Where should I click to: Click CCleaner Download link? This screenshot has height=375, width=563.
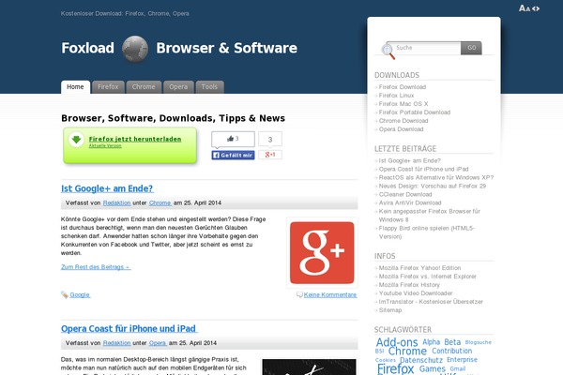tap(405, 194)
